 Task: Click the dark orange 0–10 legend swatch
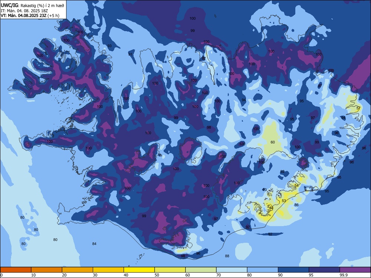(16, 270)
